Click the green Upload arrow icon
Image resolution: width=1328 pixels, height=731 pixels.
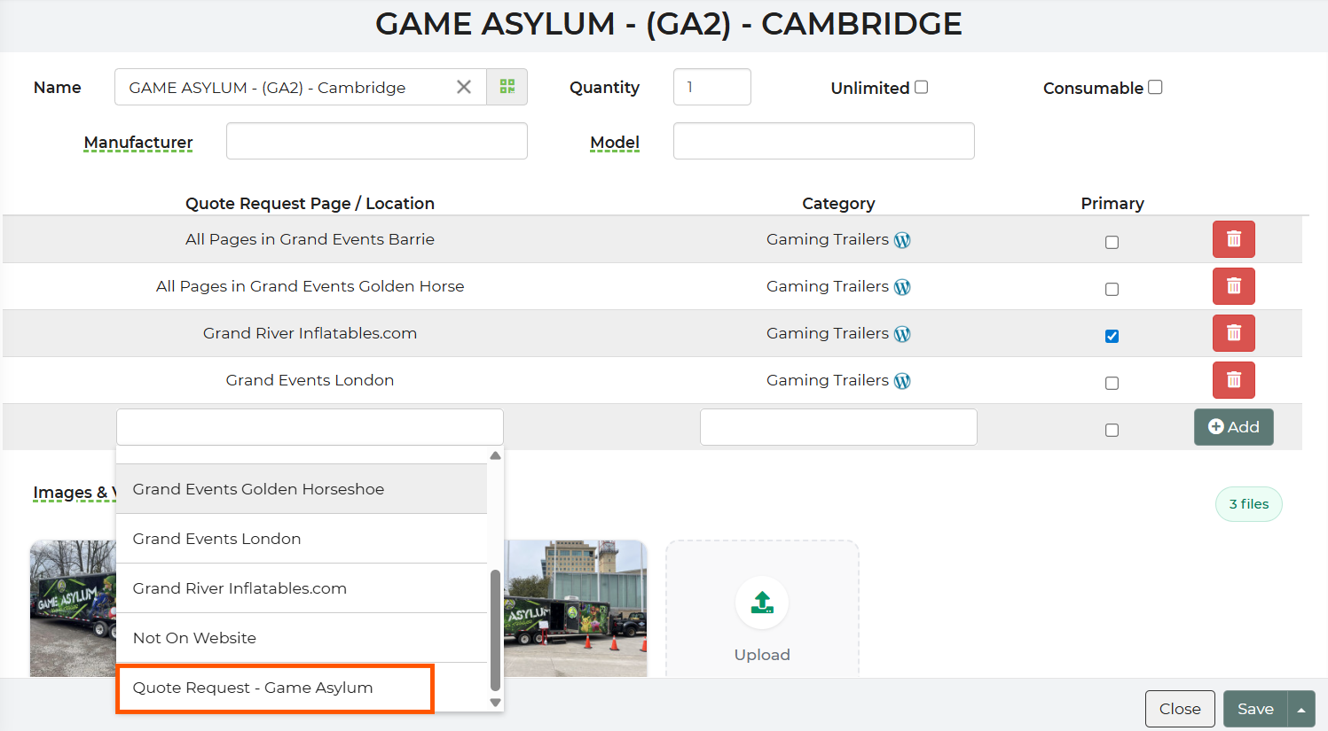point(762,603)
